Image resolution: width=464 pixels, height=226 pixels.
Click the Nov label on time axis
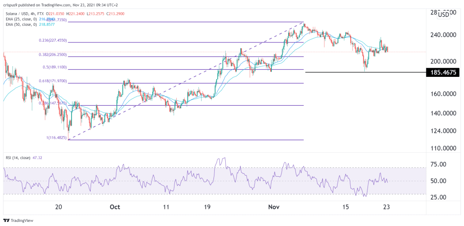click(274, 207)
